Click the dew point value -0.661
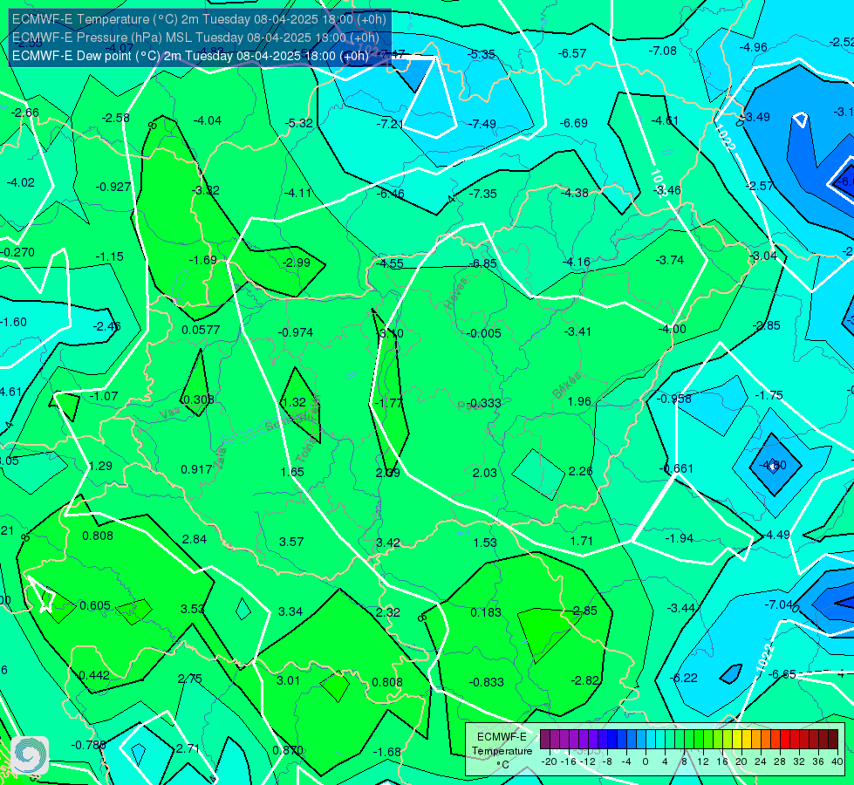 click(676, 468)
